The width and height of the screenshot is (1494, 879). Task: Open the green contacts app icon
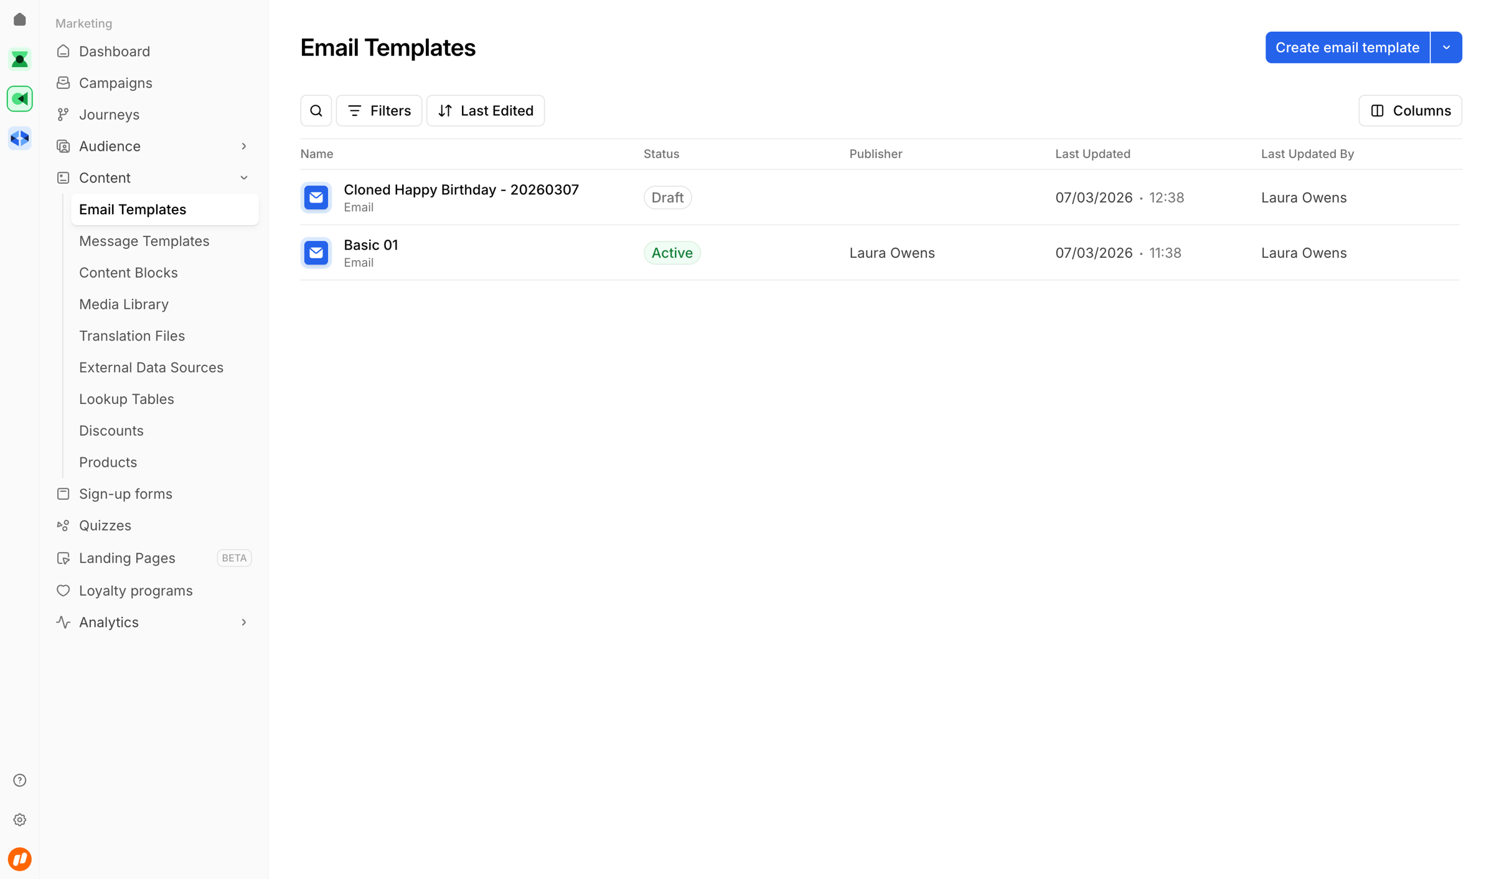(20, 59)
